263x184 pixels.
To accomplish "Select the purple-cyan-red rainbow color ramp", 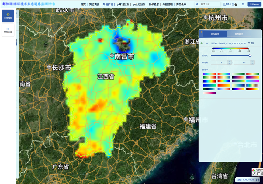I will [x=209, y=74].
